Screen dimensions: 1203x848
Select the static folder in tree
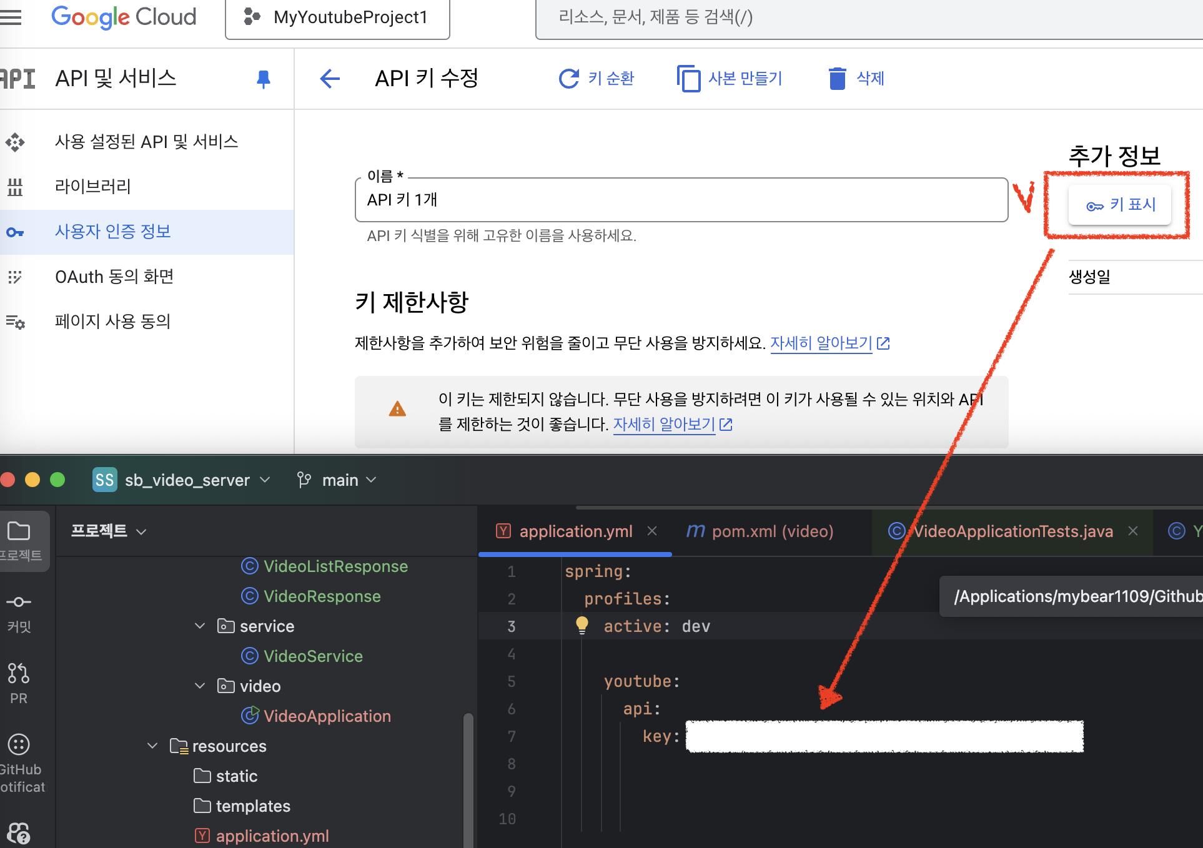click(x=225, y=776)
